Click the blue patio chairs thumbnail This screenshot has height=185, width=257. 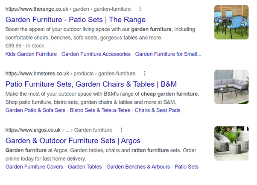pyautogui.click(x=231, y=22)
